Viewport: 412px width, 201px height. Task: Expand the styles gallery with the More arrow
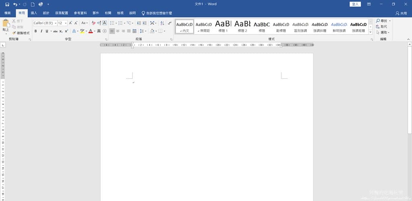click(371, 32)
